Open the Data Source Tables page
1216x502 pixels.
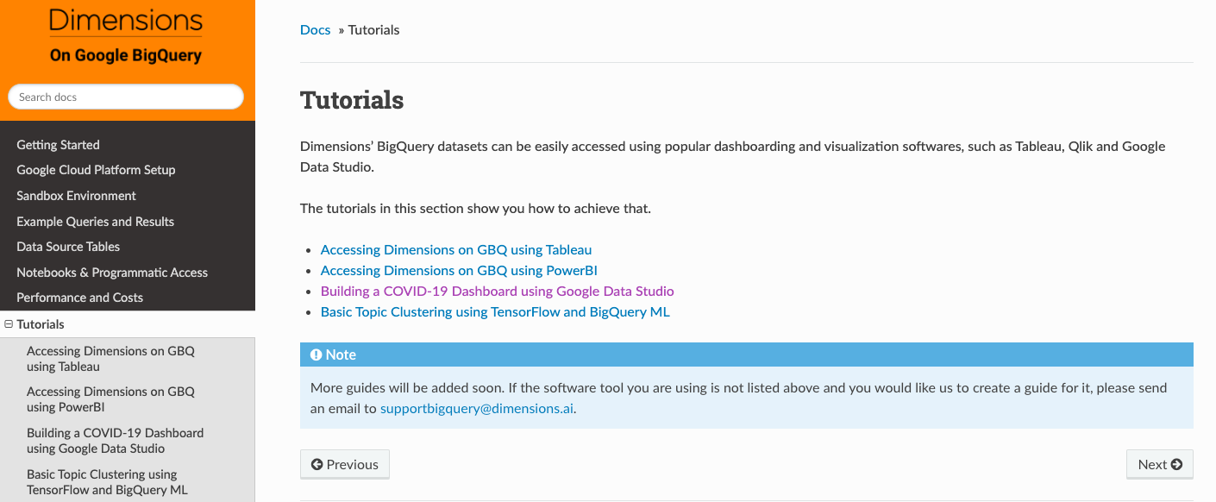tap(68, 247)
